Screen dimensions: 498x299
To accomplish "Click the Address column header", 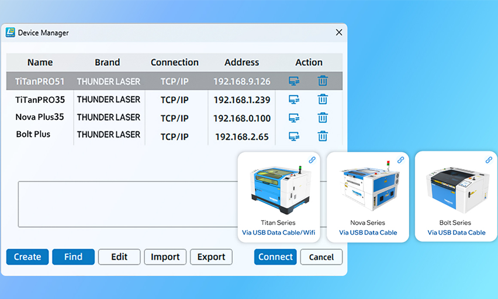I will [242, 63].
